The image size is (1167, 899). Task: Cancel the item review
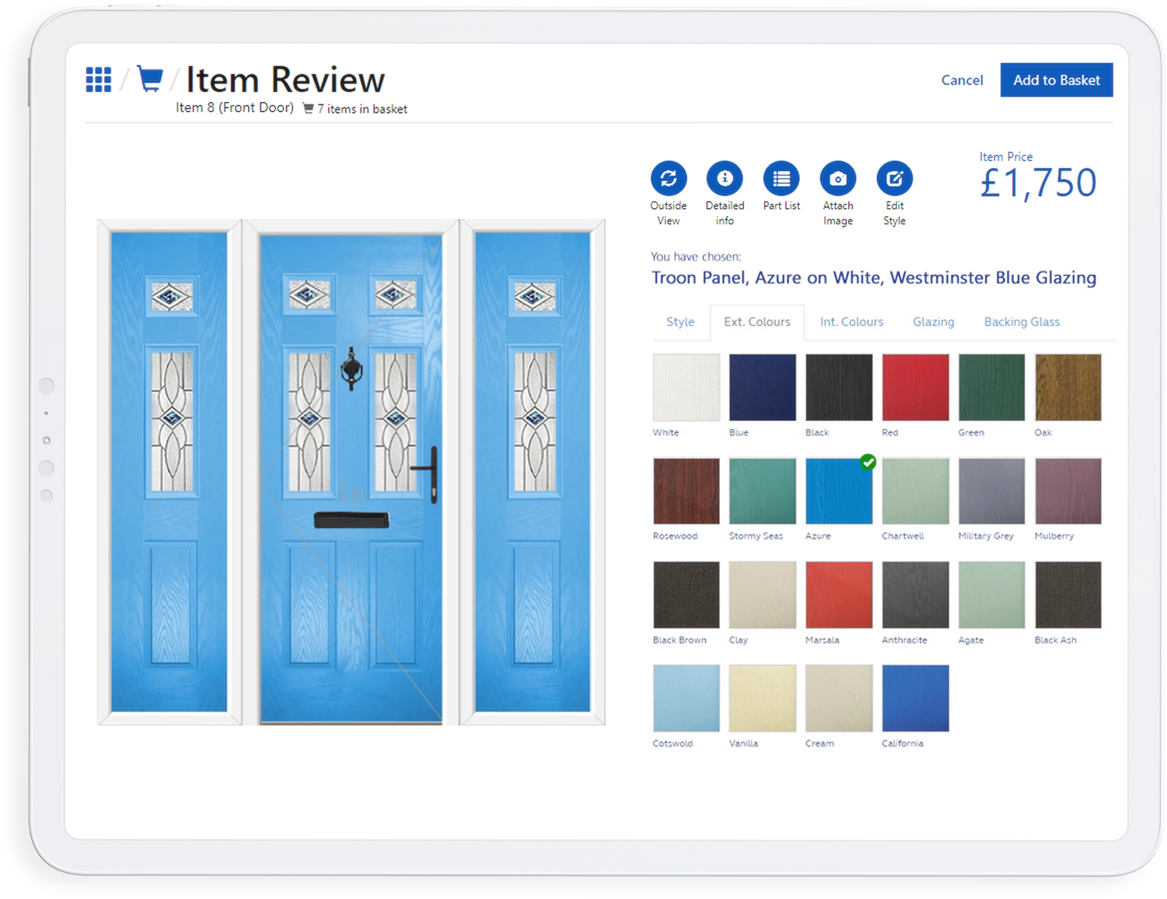point(962,80)
